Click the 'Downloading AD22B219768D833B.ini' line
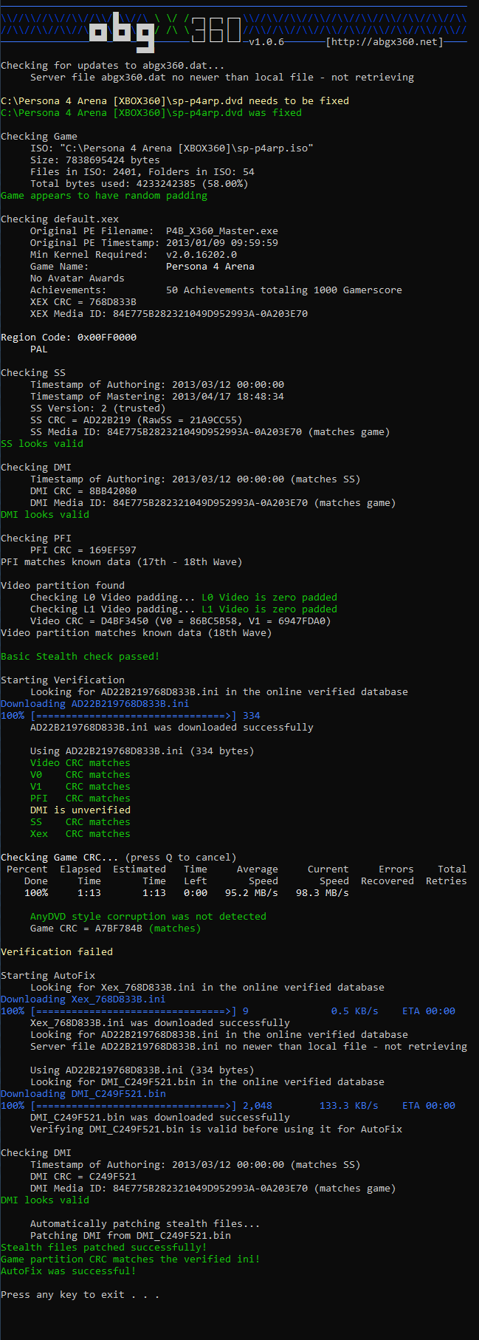The height and width of the screenshot is (1340, 479). [94, 704]
